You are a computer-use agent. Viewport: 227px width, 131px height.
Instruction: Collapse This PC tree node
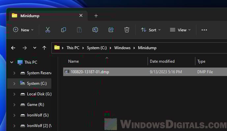tap(12, 62)
